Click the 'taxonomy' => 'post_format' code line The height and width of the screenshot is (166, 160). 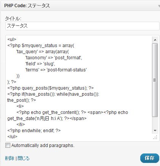pyautogui.click(x=54, y=58)
